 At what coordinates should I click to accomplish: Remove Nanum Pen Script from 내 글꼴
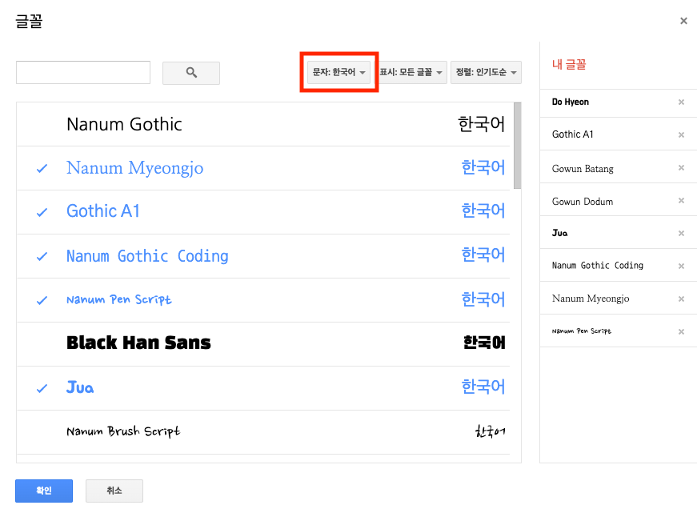click(681, 331)
